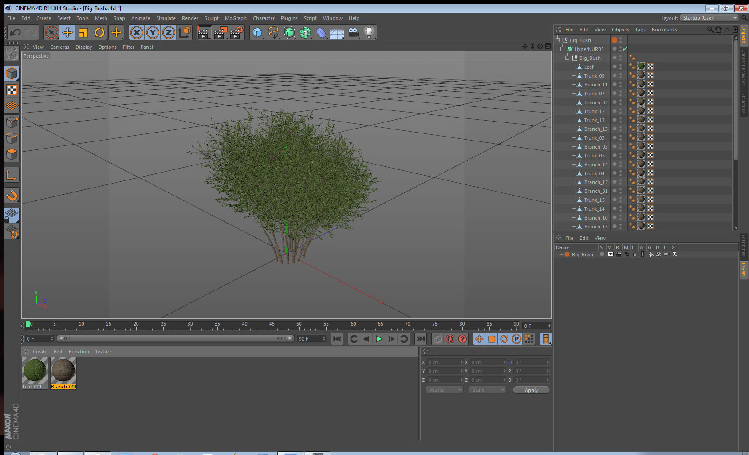Open the File menu
749x455 pixels.
click(11, 18)
